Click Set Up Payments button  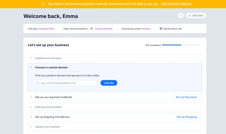pos(186,97)
